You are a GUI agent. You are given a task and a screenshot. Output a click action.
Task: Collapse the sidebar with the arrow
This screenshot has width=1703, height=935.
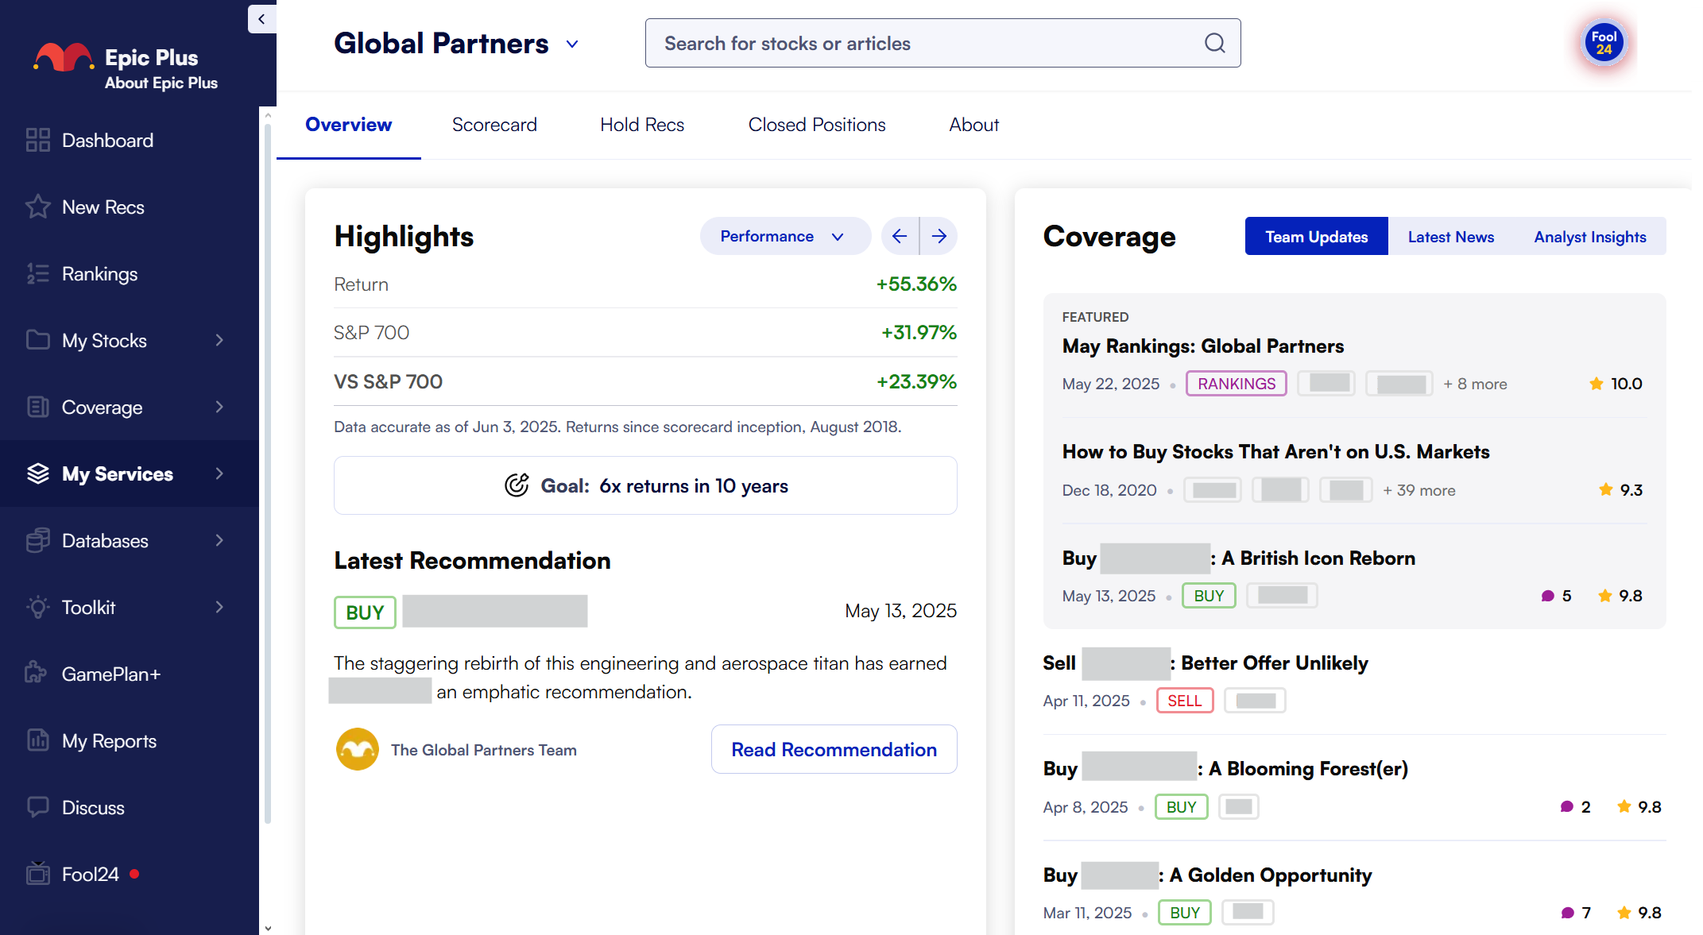click(x=261, y=19)
